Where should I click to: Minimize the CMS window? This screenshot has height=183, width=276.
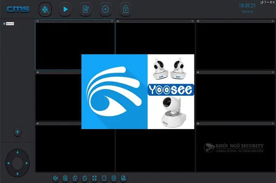tap(268, 2)
